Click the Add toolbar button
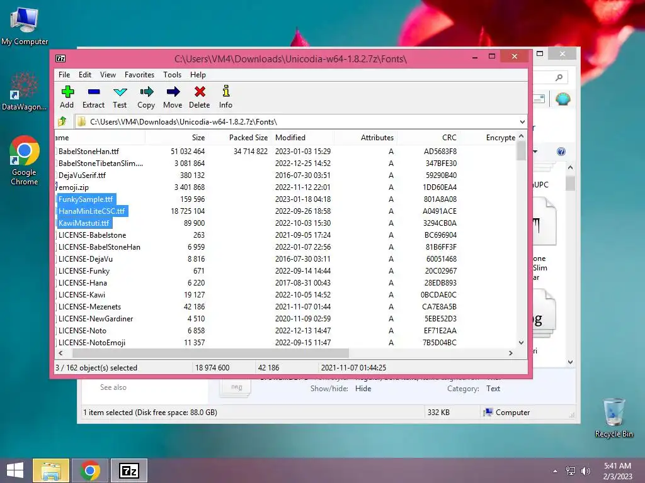The height and width of the screenshot is (483, 645). pos(67,97)
